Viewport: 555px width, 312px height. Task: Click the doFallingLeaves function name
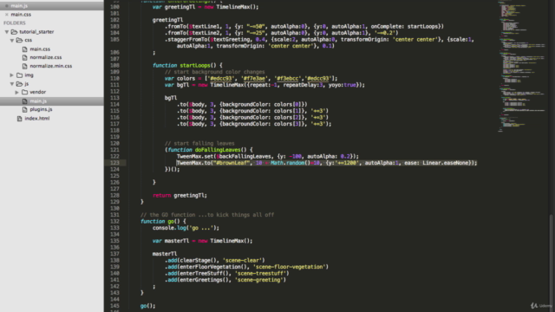tap(218, 150)
